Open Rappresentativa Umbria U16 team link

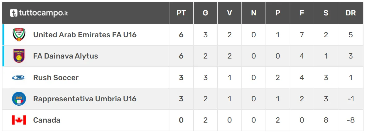tap(85, 99)
